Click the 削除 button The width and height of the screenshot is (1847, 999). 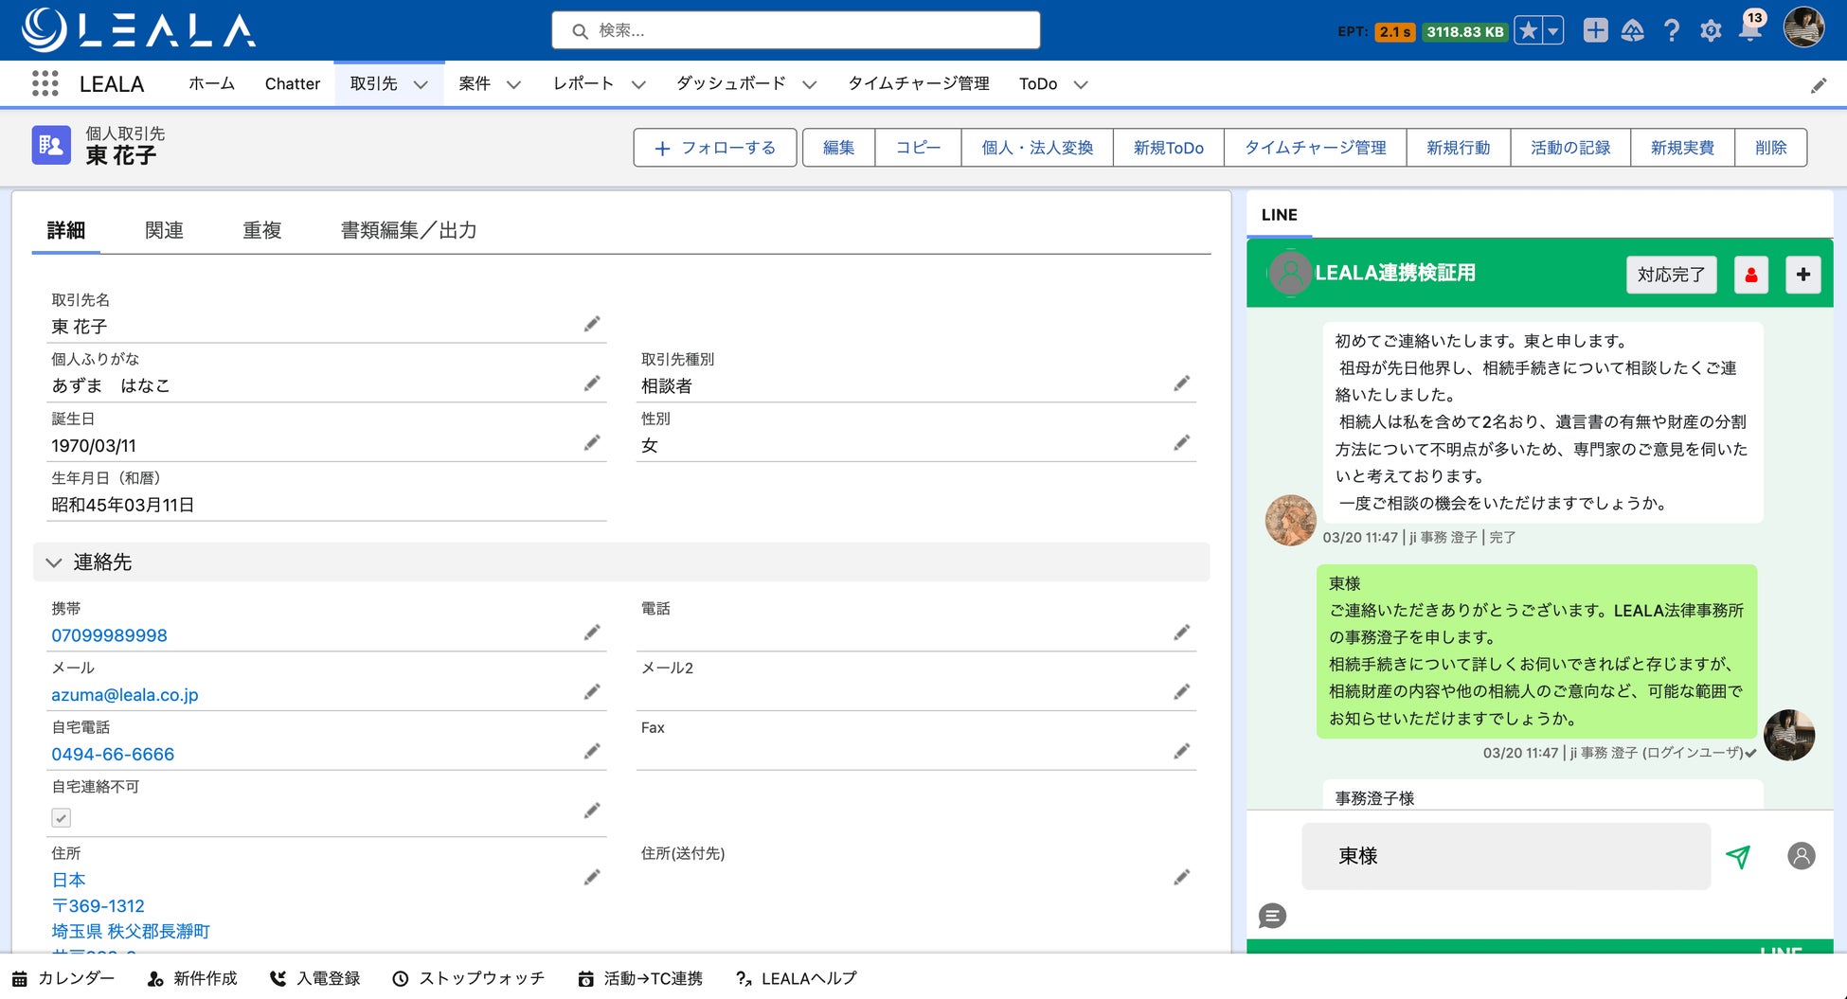[x=1771, y=148]
